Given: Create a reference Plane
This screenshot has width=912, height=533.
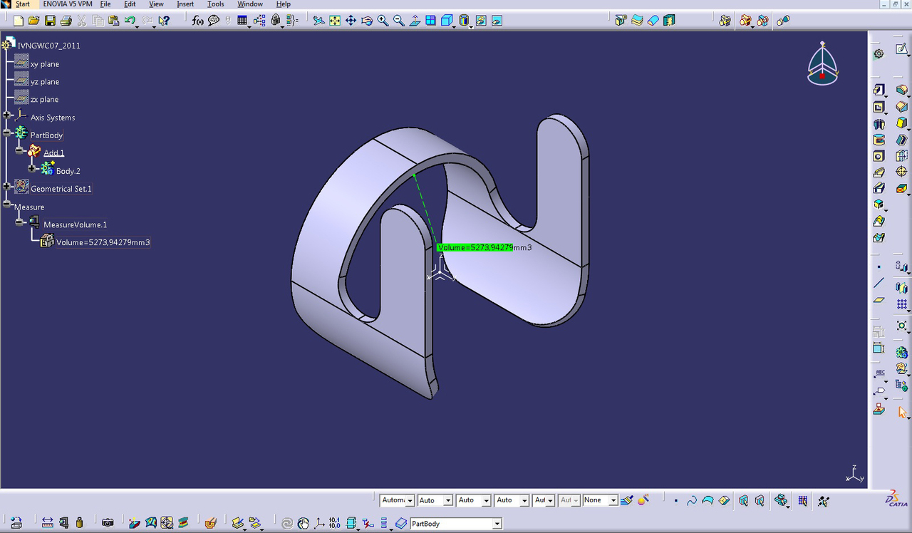Looking at the screenshot, I should pyautogui.click(x=879, y=300).
